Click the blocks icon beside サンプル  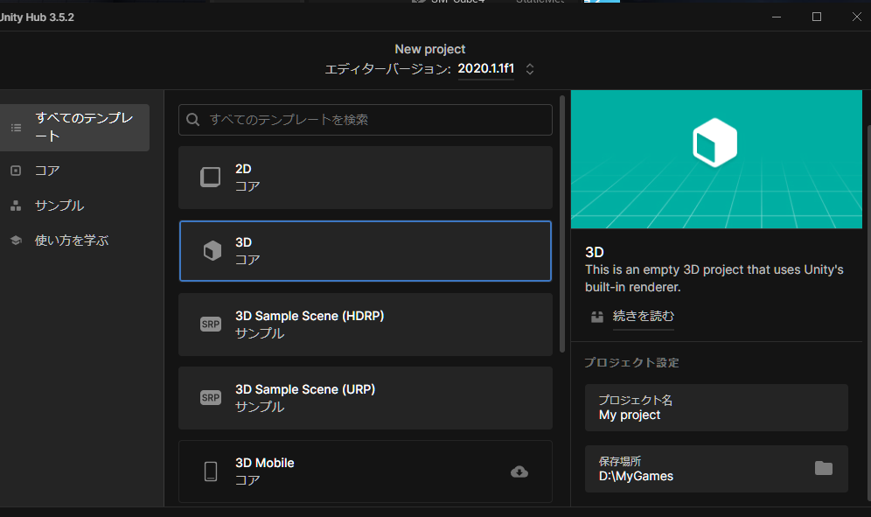16,206
